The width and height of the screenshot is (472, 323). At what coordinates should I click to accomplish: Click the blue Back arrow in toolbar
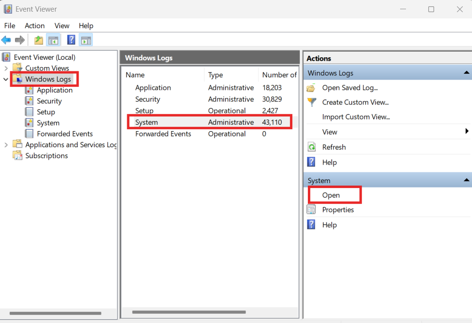pyautogui.click(x=6, y=40)
